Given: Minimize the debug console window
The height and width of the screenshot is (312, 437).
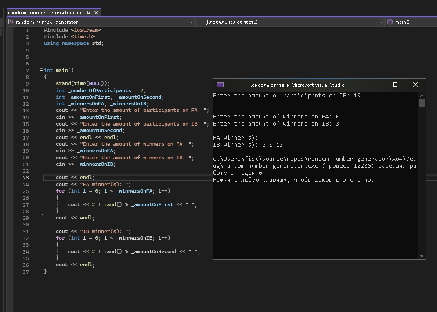Looking at the screenshot, I should [x=375, y=85].
